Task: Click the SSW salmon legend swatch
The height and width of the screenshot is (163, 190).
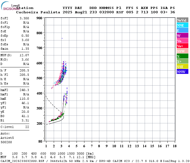Action: (x=182, y=51)
